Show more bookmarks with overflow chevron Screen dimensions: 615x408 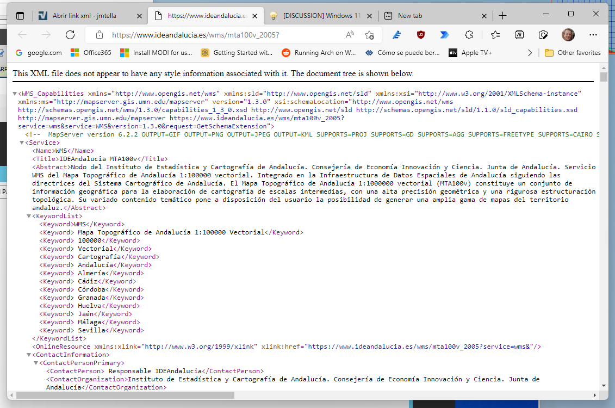pos(530,53)
